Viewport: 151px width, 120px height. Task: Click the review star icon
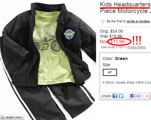(103, 21)
